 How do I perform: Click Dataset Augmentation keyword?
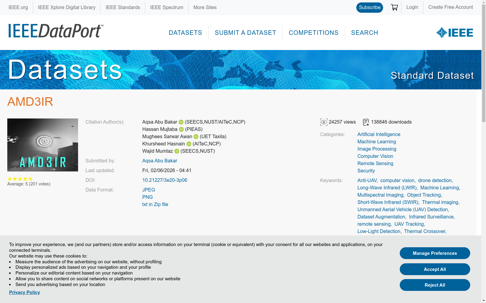(x=382, y=217)
